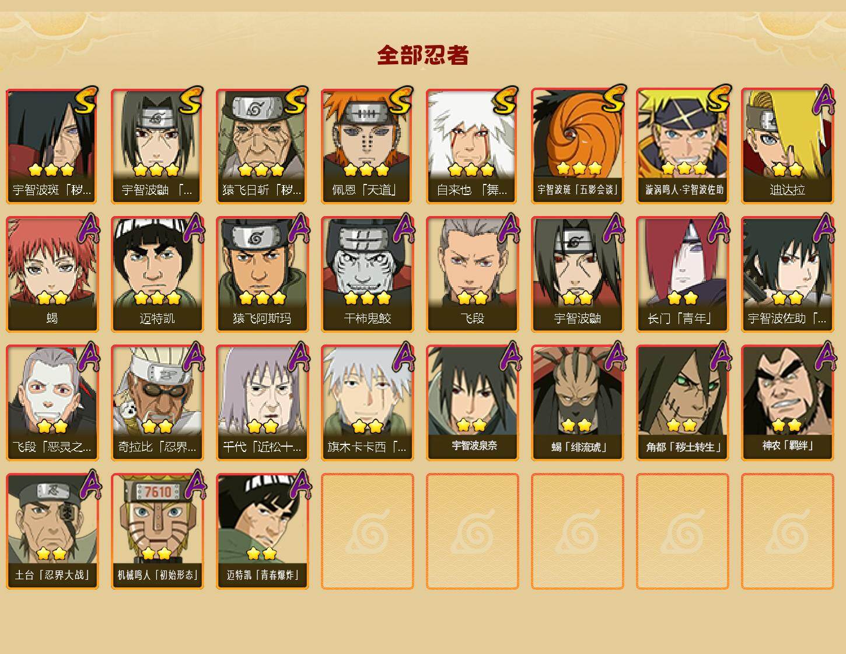Click the first empty ninja slot

367,531
